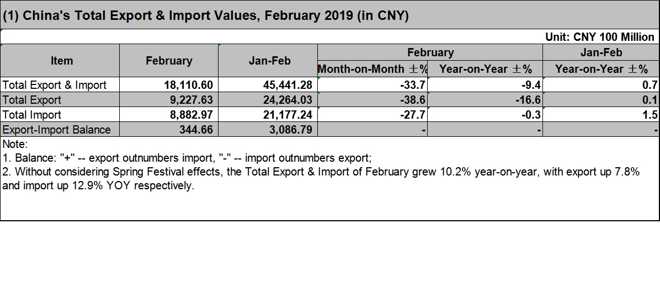The height and width of the screenshot is (298, 660).
Task: Click the February Year-on-Year header cell
Action: coord(485,68)
